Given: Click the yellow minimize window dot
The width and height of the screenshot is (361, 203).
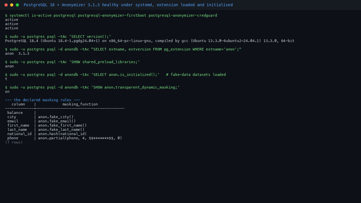Looking at the screenshot, I should click(12, 5).
